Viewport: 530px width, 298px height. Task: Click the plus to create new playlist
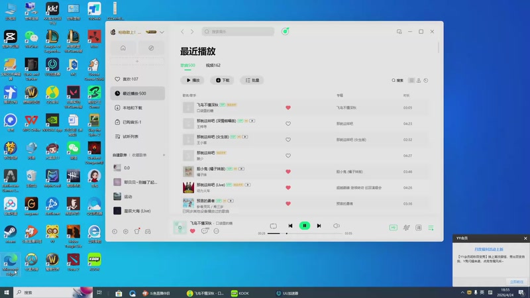(164, 155)
